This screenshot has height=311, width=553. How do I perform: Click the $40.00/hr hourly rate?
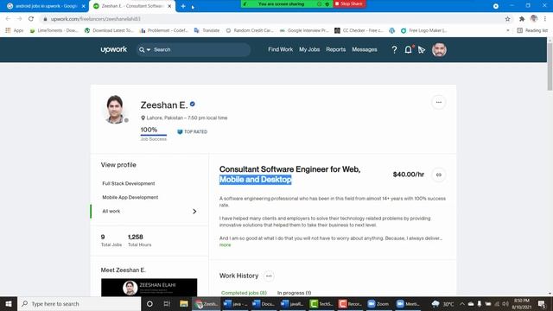409,175
